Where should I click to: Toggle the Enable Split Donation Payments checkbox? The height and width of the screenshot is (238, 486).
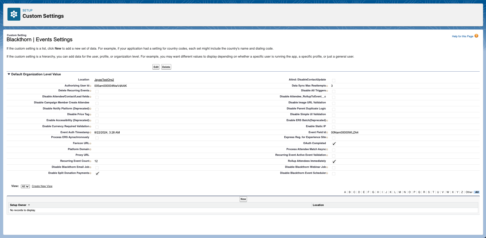(97, 174)
